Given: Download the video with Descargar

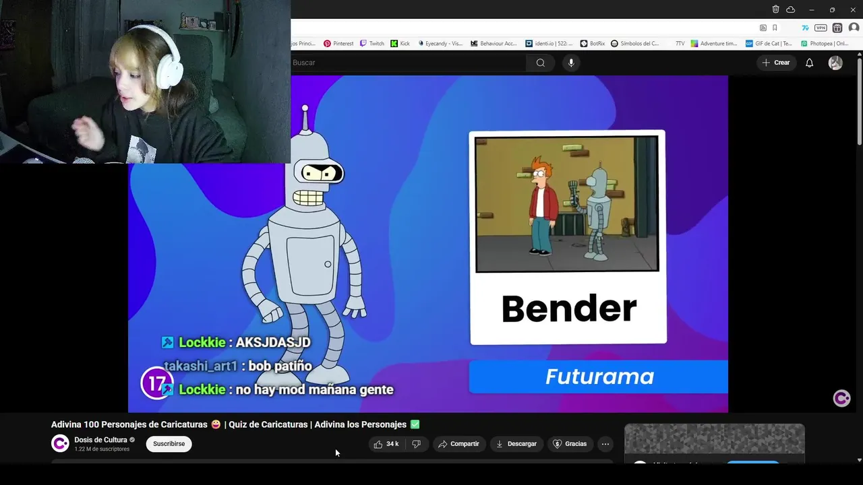Looking at the screenshot, I should click(516, 444).
